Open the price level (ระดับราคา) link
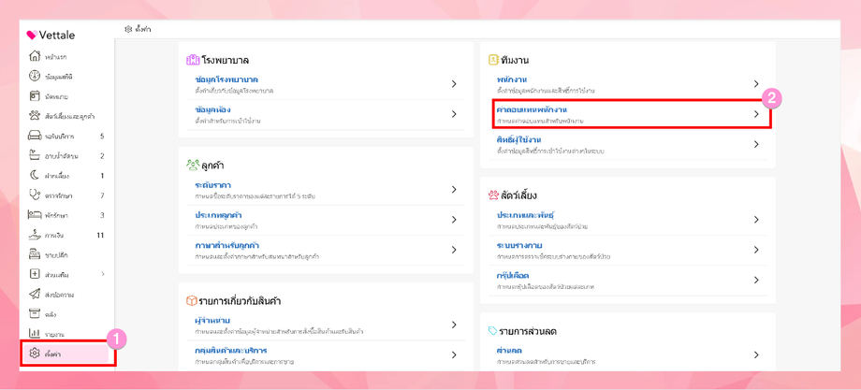Screen dimensions: 861x390 [x=212, y=185]
